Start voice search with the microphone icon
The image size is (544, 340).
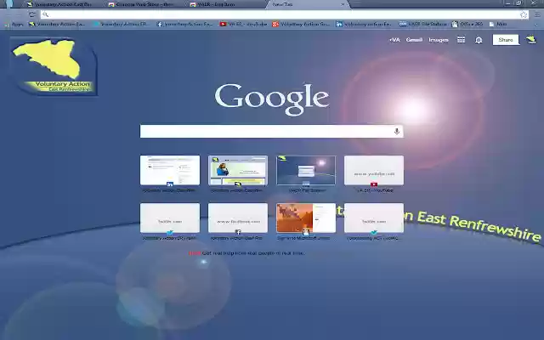[x=397, y=132]
